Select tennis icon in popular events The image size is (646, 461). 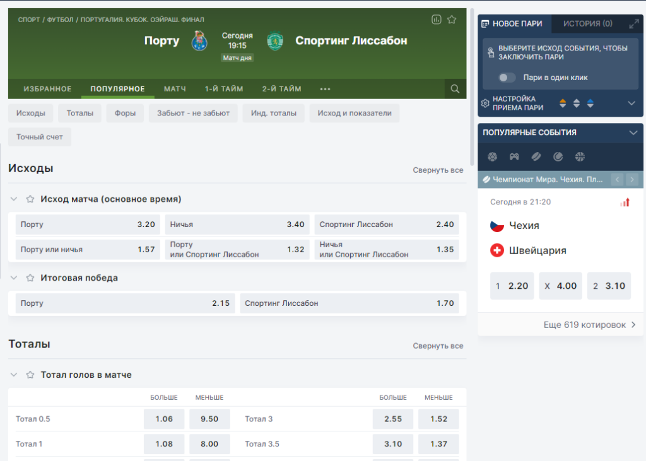coord(558,156)
